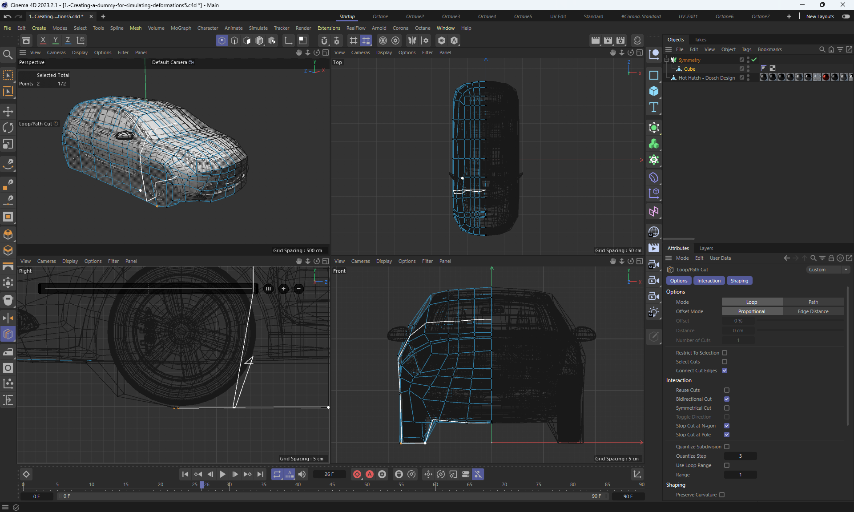This screenshot has width=854, height=512.
Task: Choose Edge Distance offset mode
Action: pyautogui.click(x=813, y=311)
